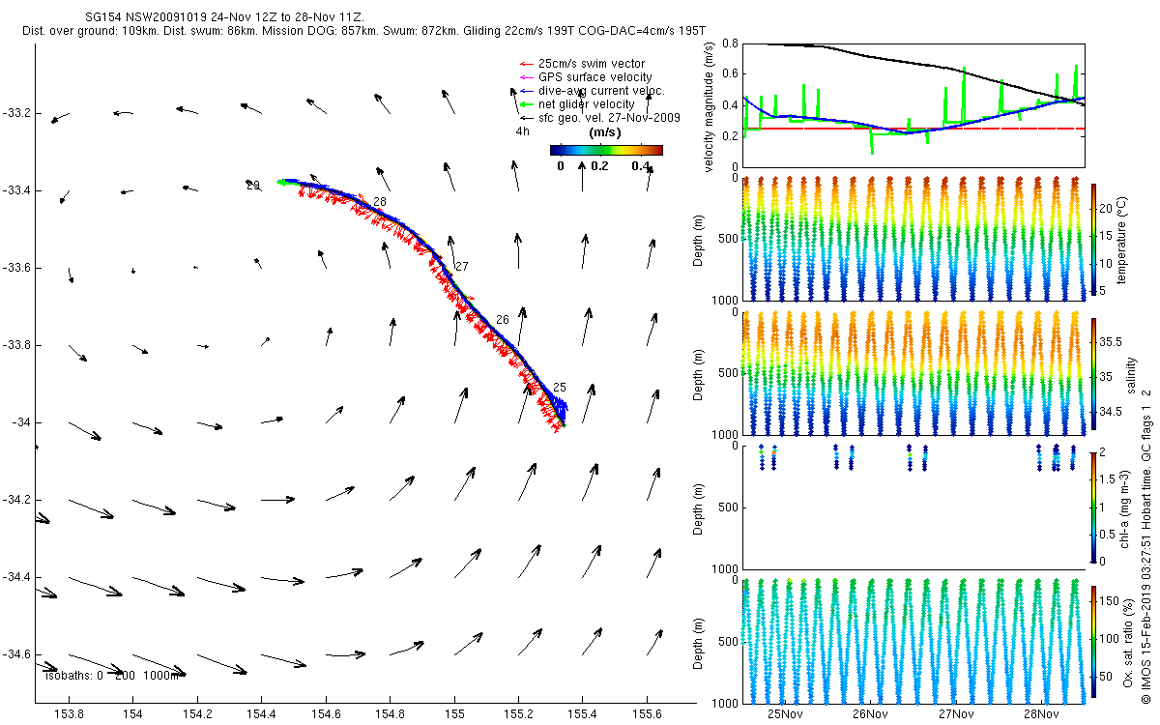Click the '26Nov' time axis tick label
The width and height of the screenshot is (1160, 725).
870,715
